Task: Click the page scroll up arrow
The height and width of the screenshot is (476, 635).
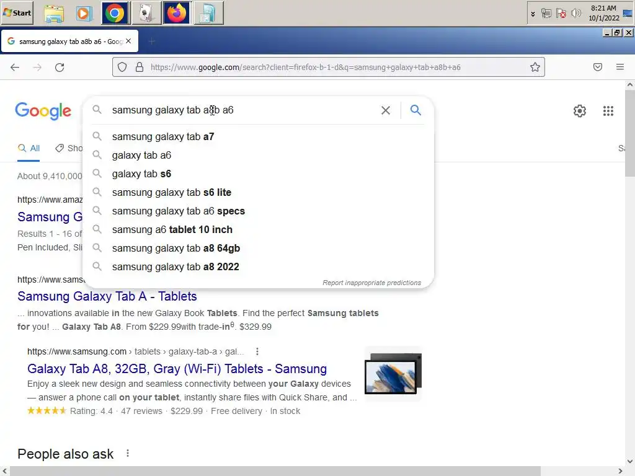Action: pyautogui.click(x=630, y=84)
